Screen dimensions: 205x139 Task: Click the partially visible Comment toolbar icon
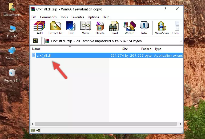coord(175,28)
